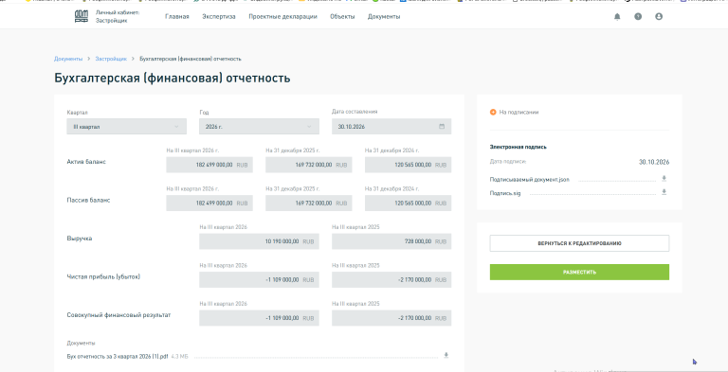Click the Личный кабинет Застройщик label

118,17
